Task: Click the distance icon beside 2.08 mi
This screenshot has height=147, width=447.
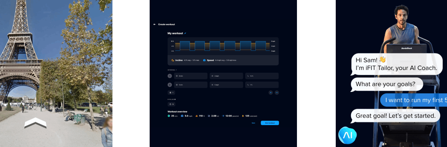Action: pos(209,116)
